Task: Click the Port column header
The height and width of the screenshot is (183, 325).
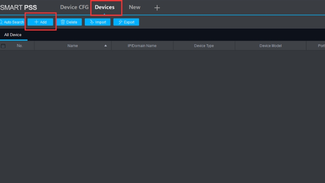Action: [321, 46]
